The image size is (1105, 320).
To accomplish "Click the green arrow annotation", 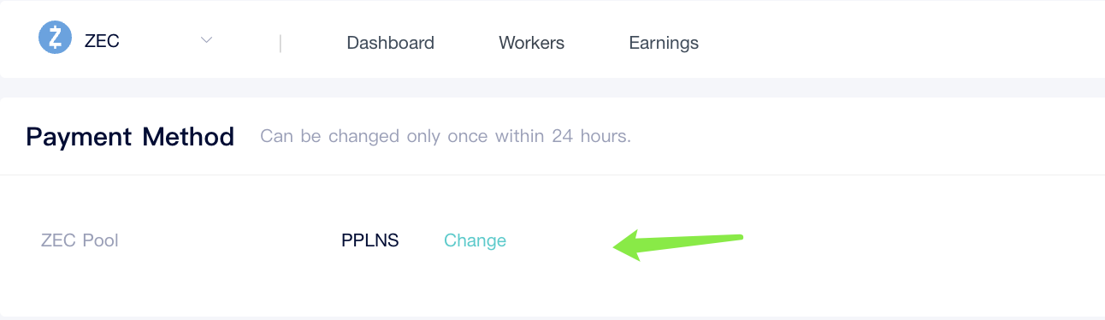I will (x=678, y=245).
